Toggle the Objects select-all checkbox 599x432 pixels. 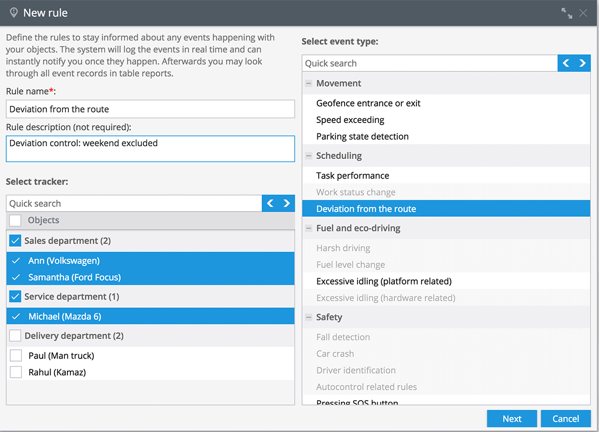(15, 221)
